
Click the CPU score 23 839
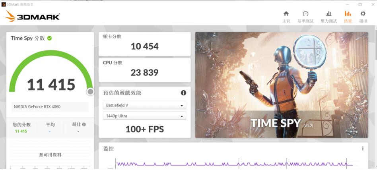coord(144,73)
